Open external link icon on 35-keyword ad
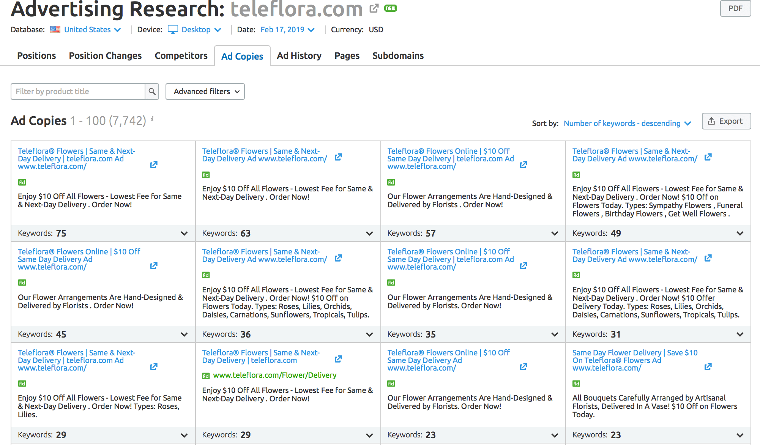 [x=523, y=265]
